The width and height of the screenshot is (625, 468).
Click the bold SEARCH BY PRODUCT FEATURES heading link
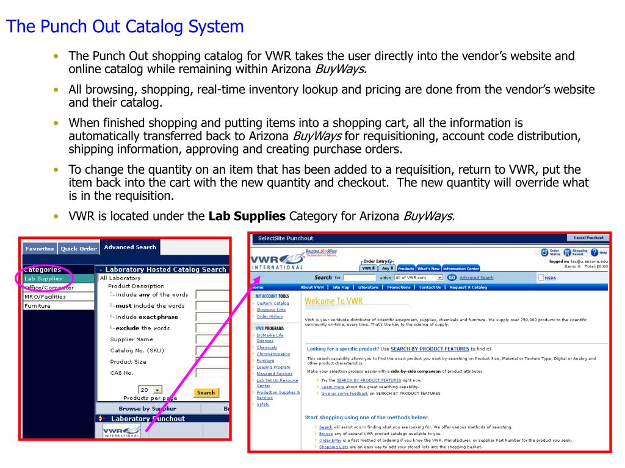430,349
